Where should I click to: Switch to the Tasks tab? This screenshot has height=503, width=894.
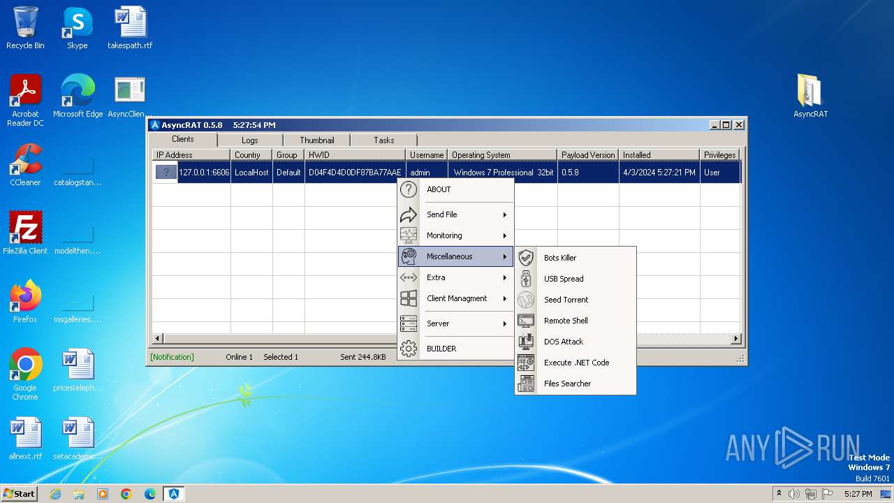(384, 140)
